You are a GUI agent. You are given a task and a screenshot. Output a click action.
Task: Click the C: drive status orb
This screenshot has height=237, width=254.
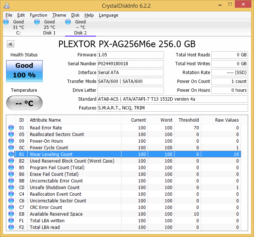tap(6, 22)
